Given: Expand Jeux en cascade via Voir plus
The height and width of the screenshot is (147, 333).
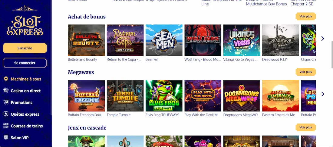Looking at the screenshot, I should point(305,128).
